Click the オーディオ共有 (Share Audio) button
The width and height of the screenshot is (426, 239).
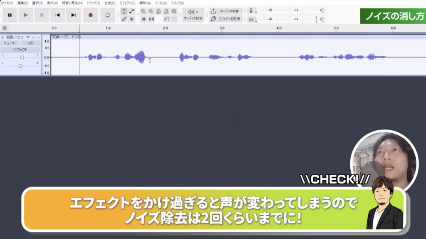click(x=225, y=11)
